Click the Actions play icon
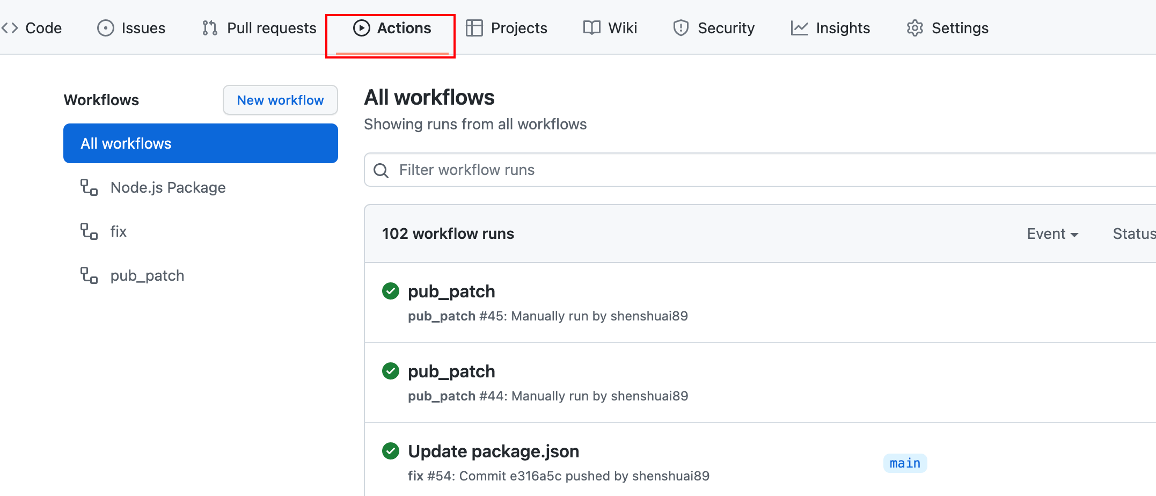Image resolution: width=1156 pixels, height=496 pixels. [362, 28]
